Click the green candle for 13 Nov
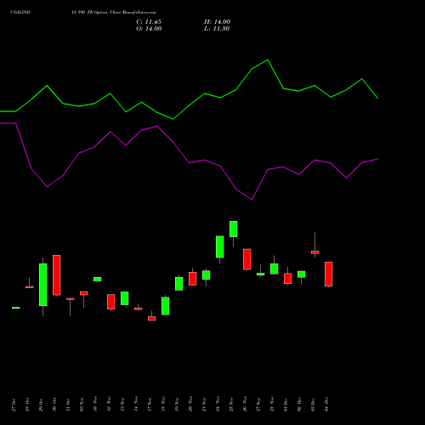 click(125, 298)
